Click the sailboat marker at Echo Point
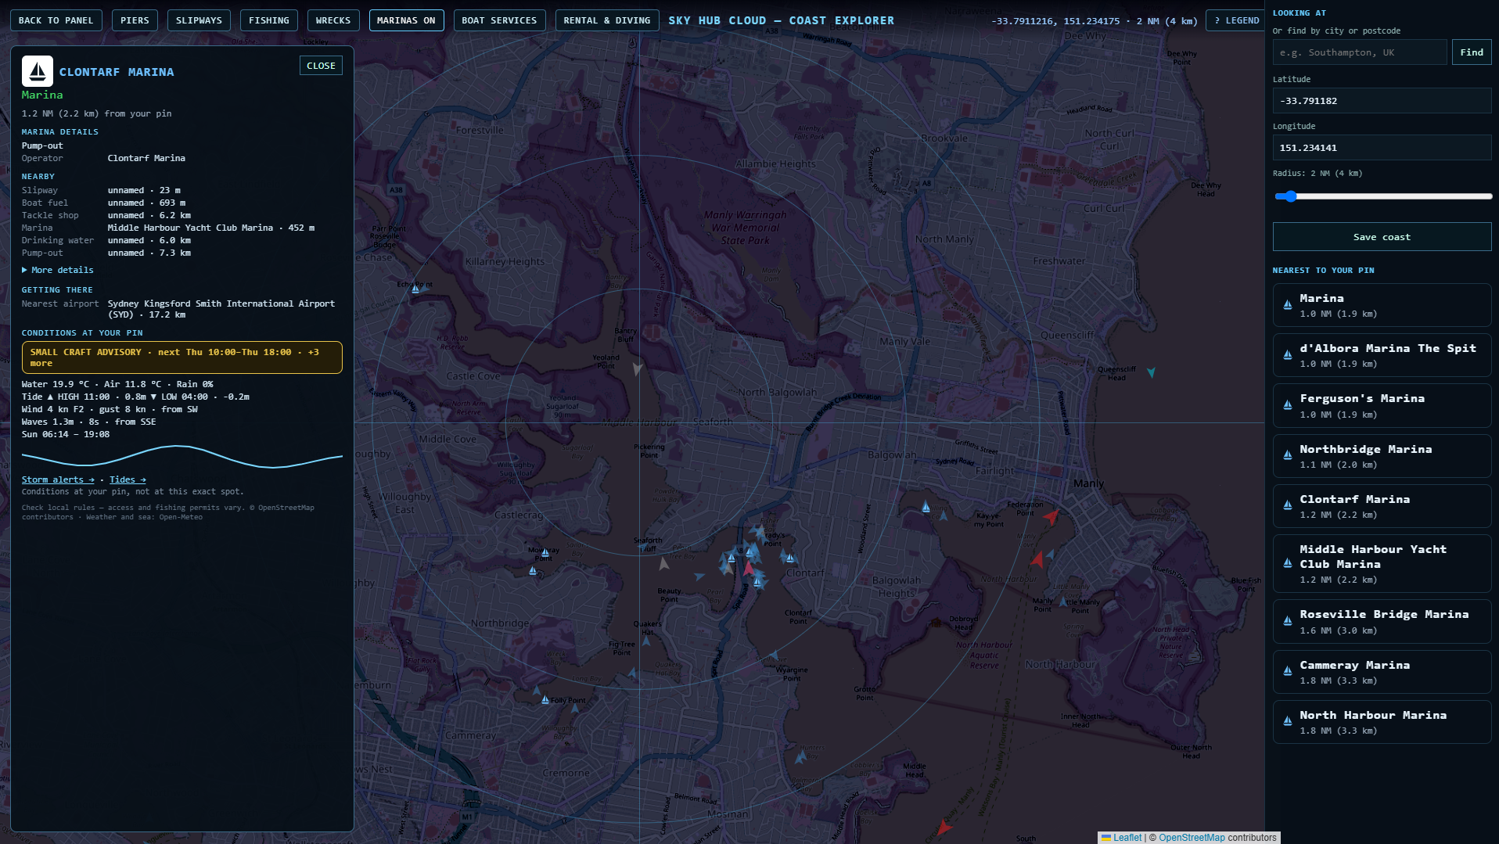Image resolution: width=1499 pixels, height=844 pixels. click(x=415, y=289)
